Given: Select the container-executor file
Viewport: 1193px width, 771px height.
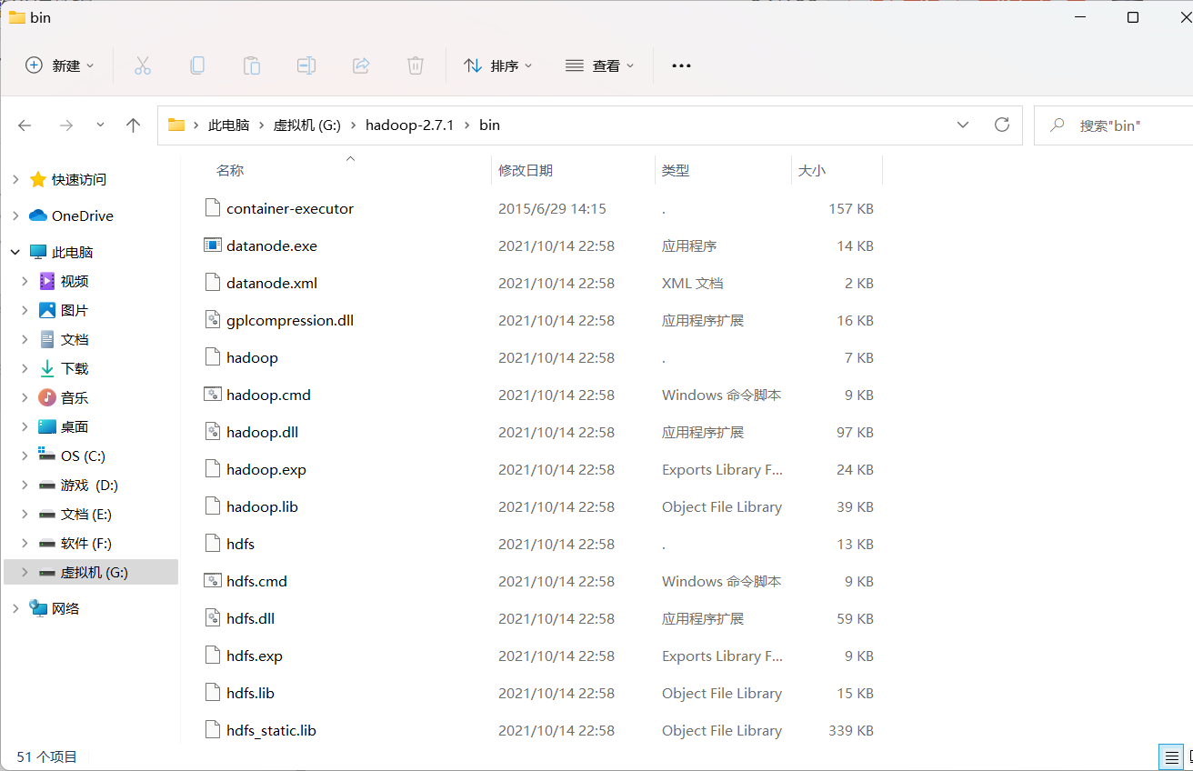Looking at the screenshot, I should (x=290, y=208).
